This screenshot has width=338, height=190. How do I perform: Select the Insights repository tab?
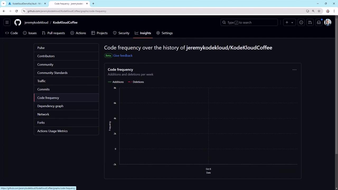143,33
